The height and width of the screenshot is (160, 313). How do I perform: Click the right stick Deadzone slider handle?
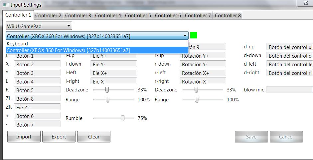[x=196, y=90]
